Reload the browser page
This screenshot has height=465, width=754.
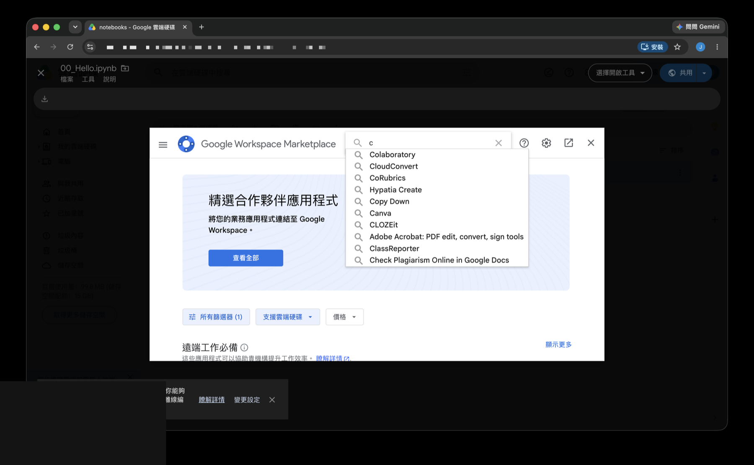[70, 47]
